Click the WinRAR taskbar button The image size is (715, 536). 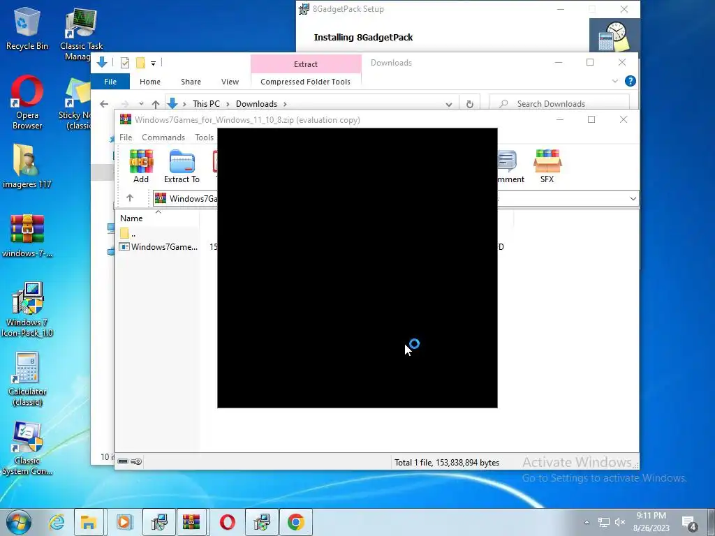click(x=191, y=522)
